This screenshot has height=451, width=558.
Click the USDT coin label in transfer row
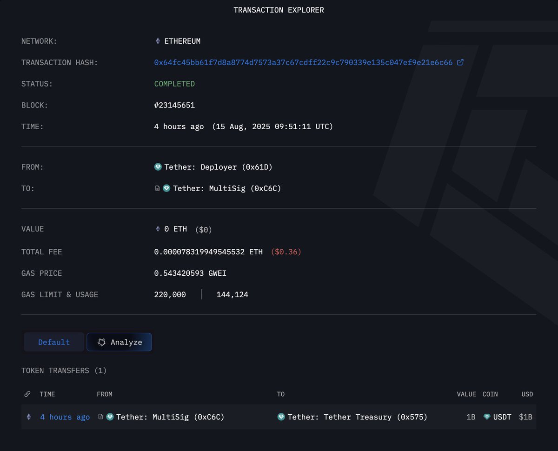pyautogui.click(x=503, y=417)
